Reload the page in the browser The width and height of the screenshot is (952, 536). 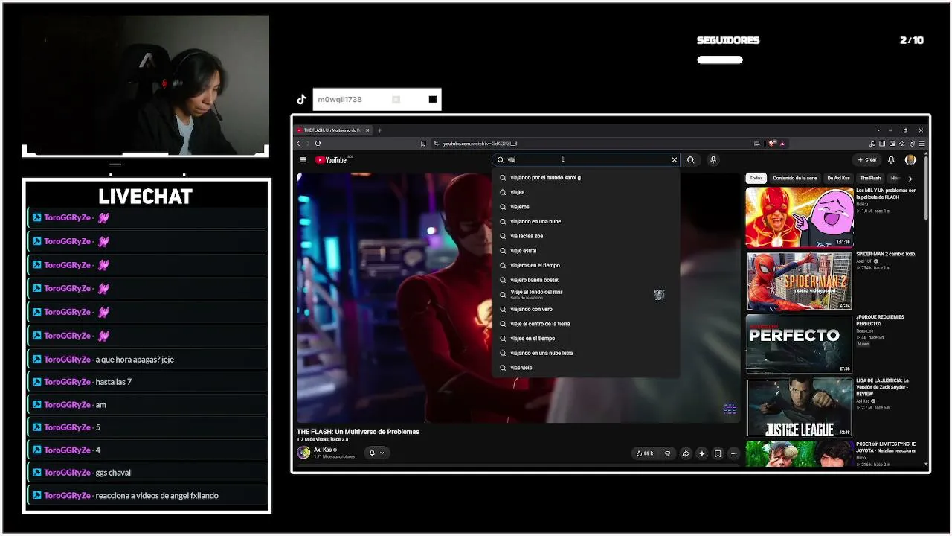coord(318,144)
